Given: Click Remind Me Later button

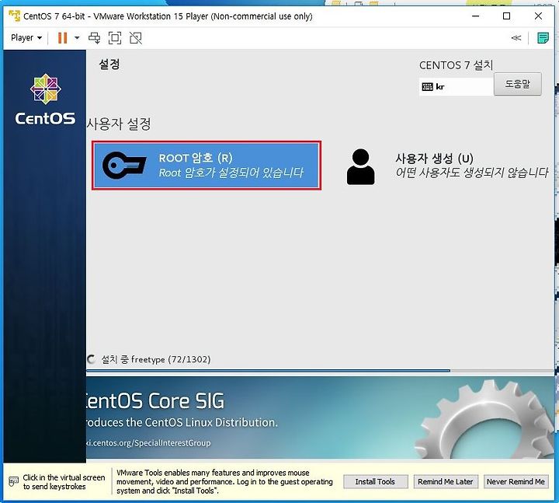Looking at the screenshot, I should point(446,481).
